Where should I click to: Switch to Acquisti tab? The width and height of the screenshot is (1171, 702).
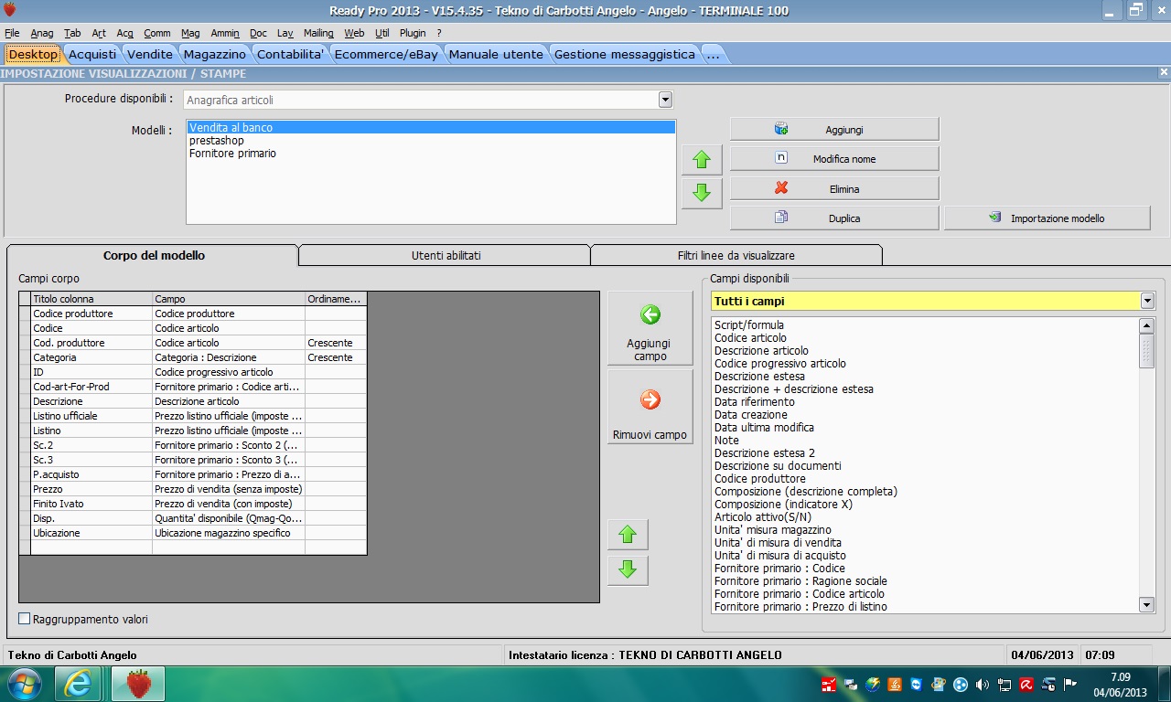tap(92, 54)
